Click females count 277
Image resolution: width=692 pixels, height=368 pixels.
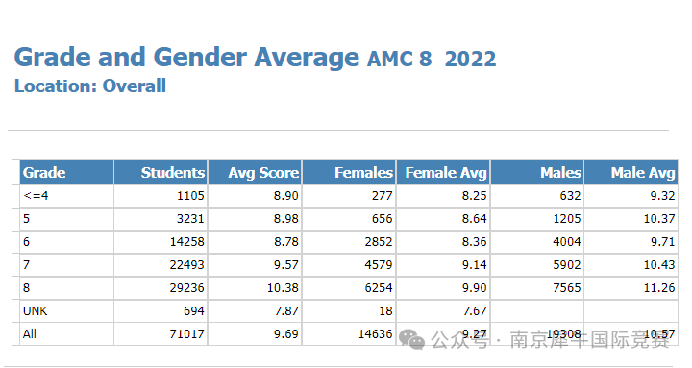[383, 195]
